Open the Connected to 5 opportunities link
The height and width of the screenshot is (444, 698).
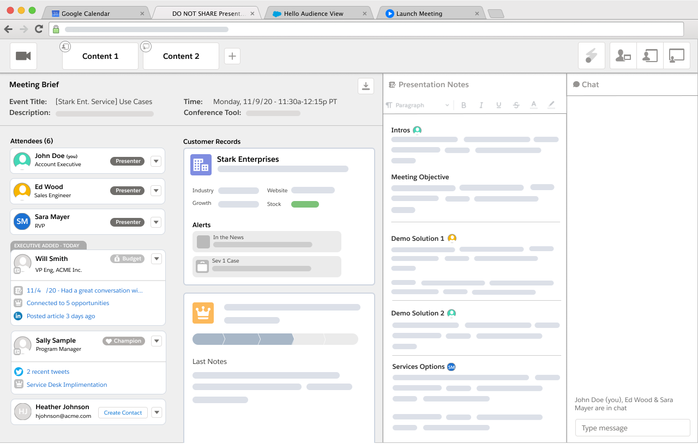pos(68,303)
